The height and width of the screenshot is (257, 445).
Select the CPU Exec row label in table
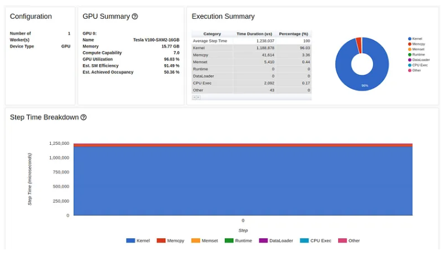pos(202,83)
